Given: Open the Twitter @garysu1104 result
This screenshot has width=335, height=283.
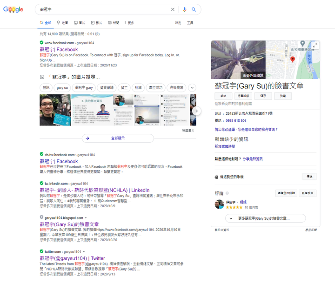Looking at the screenshot, I should click(x=72, y=258).
